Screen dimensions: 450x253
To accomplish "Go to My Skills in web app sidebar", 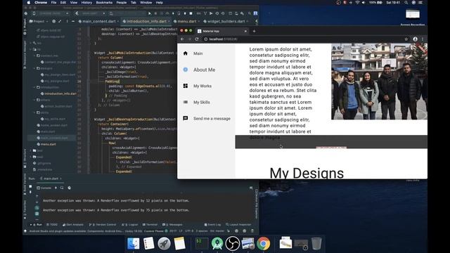I will 202,103.
